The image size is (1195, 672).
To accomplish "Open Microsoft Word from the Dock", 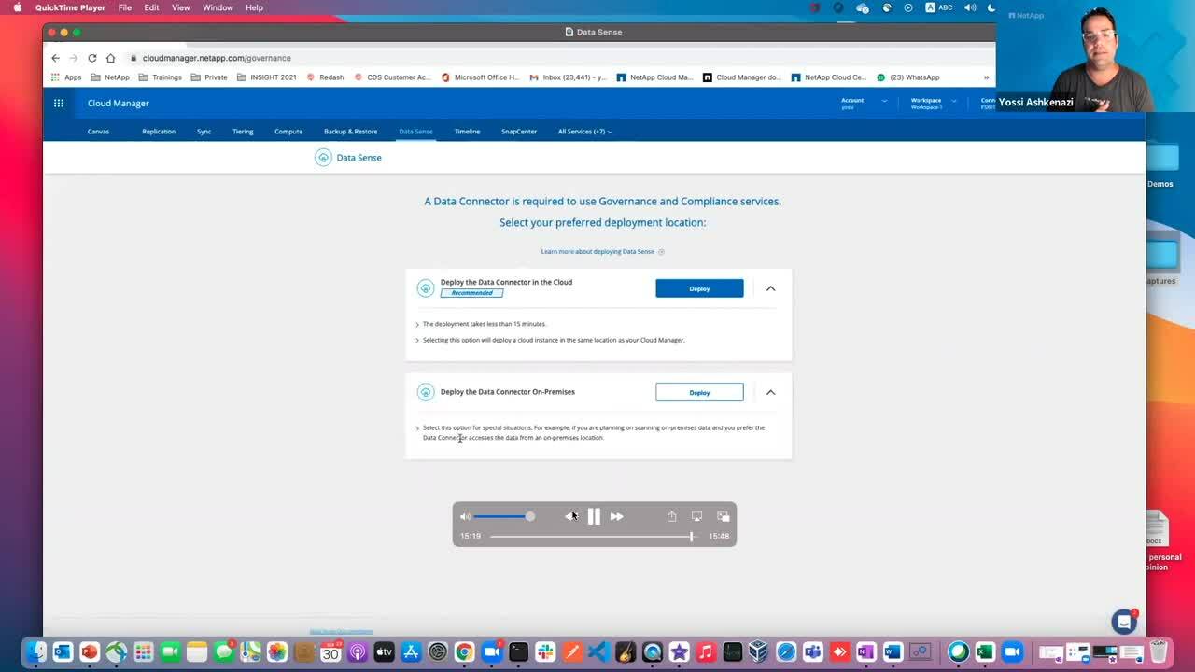I will 893,651.
